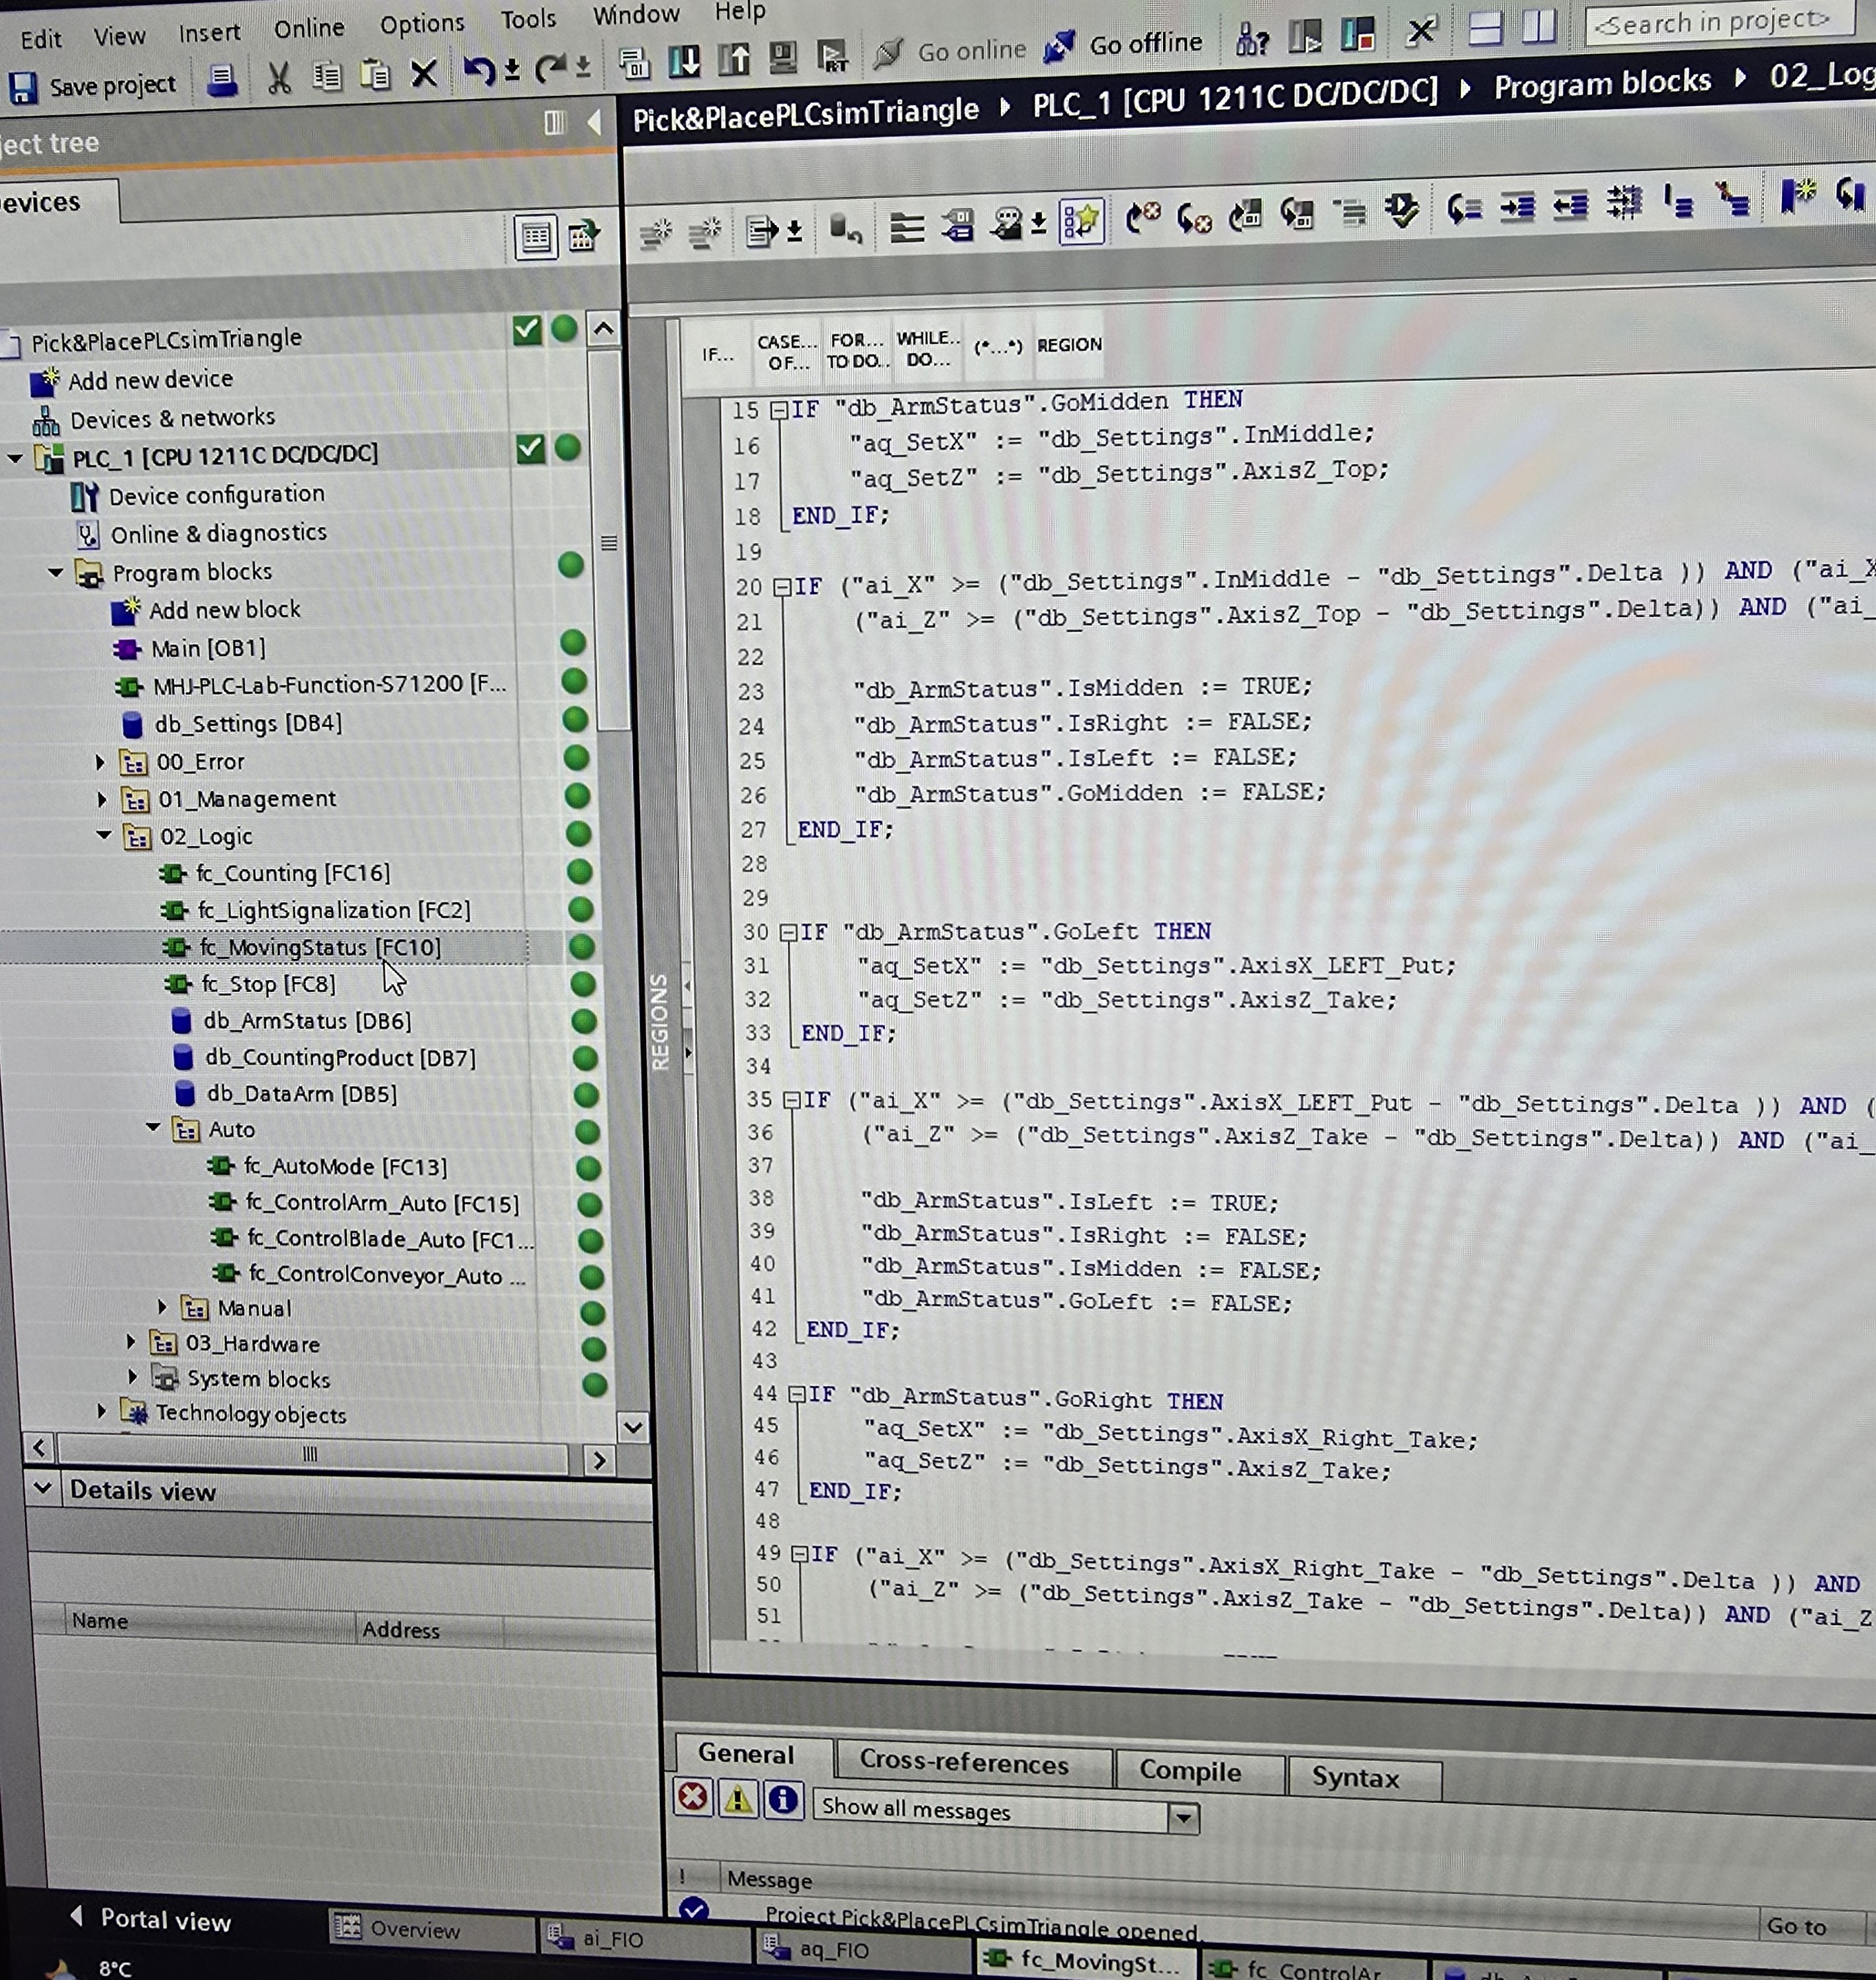1876x1980 pixels.
Task: Click the project tree scroll down arrow
Action: (x=633, y=1426)
